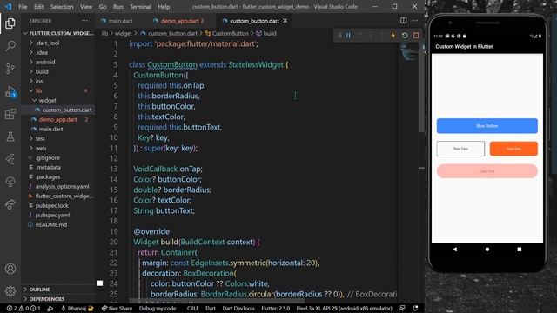The height and width of the screenshot is (313, 557).
Task: Pause the debug session
Action: tap(348, 35)
